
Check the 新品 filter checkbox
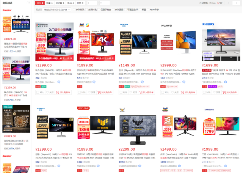[140, 9]
